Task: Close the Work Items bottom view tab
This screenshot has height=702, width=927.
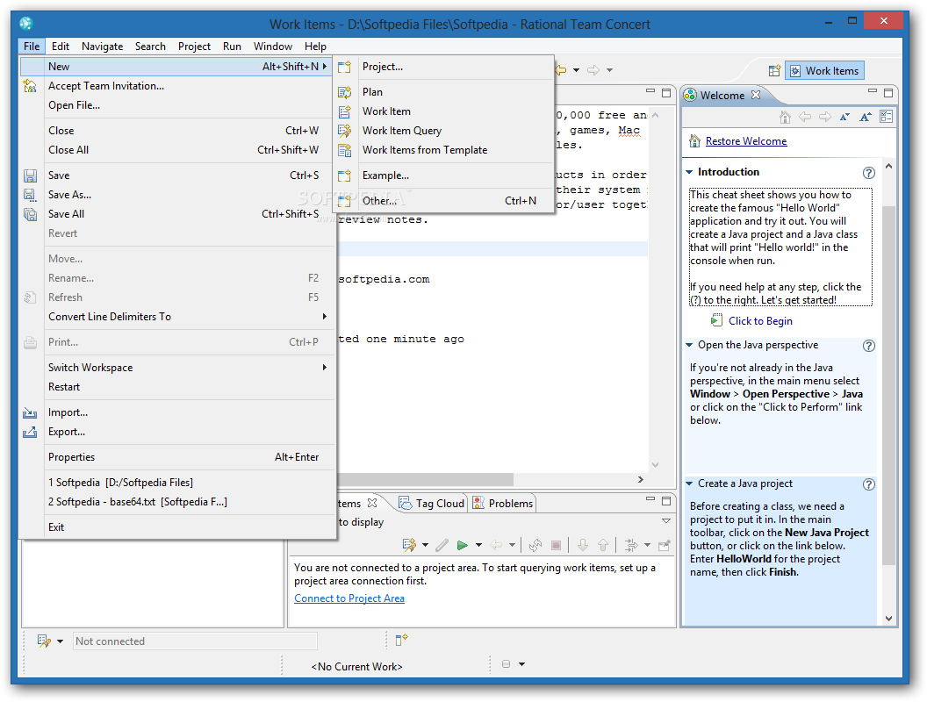Action: click(372, 503)
